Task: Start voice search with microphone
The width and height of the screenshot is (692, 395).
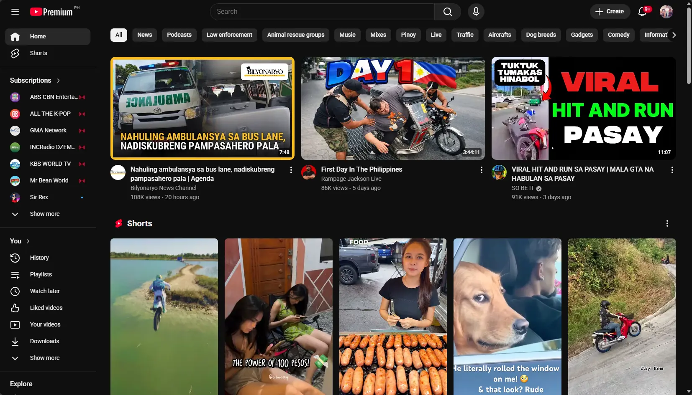Action: click(476, 12)
